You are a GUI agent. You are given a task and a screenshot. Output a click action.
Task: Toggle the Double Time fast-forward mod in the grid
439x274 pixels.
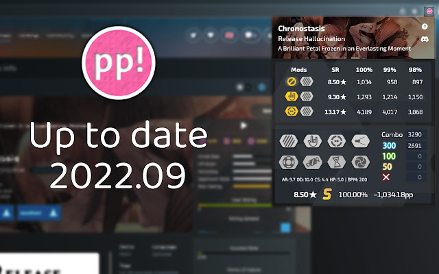coord(337,141)
